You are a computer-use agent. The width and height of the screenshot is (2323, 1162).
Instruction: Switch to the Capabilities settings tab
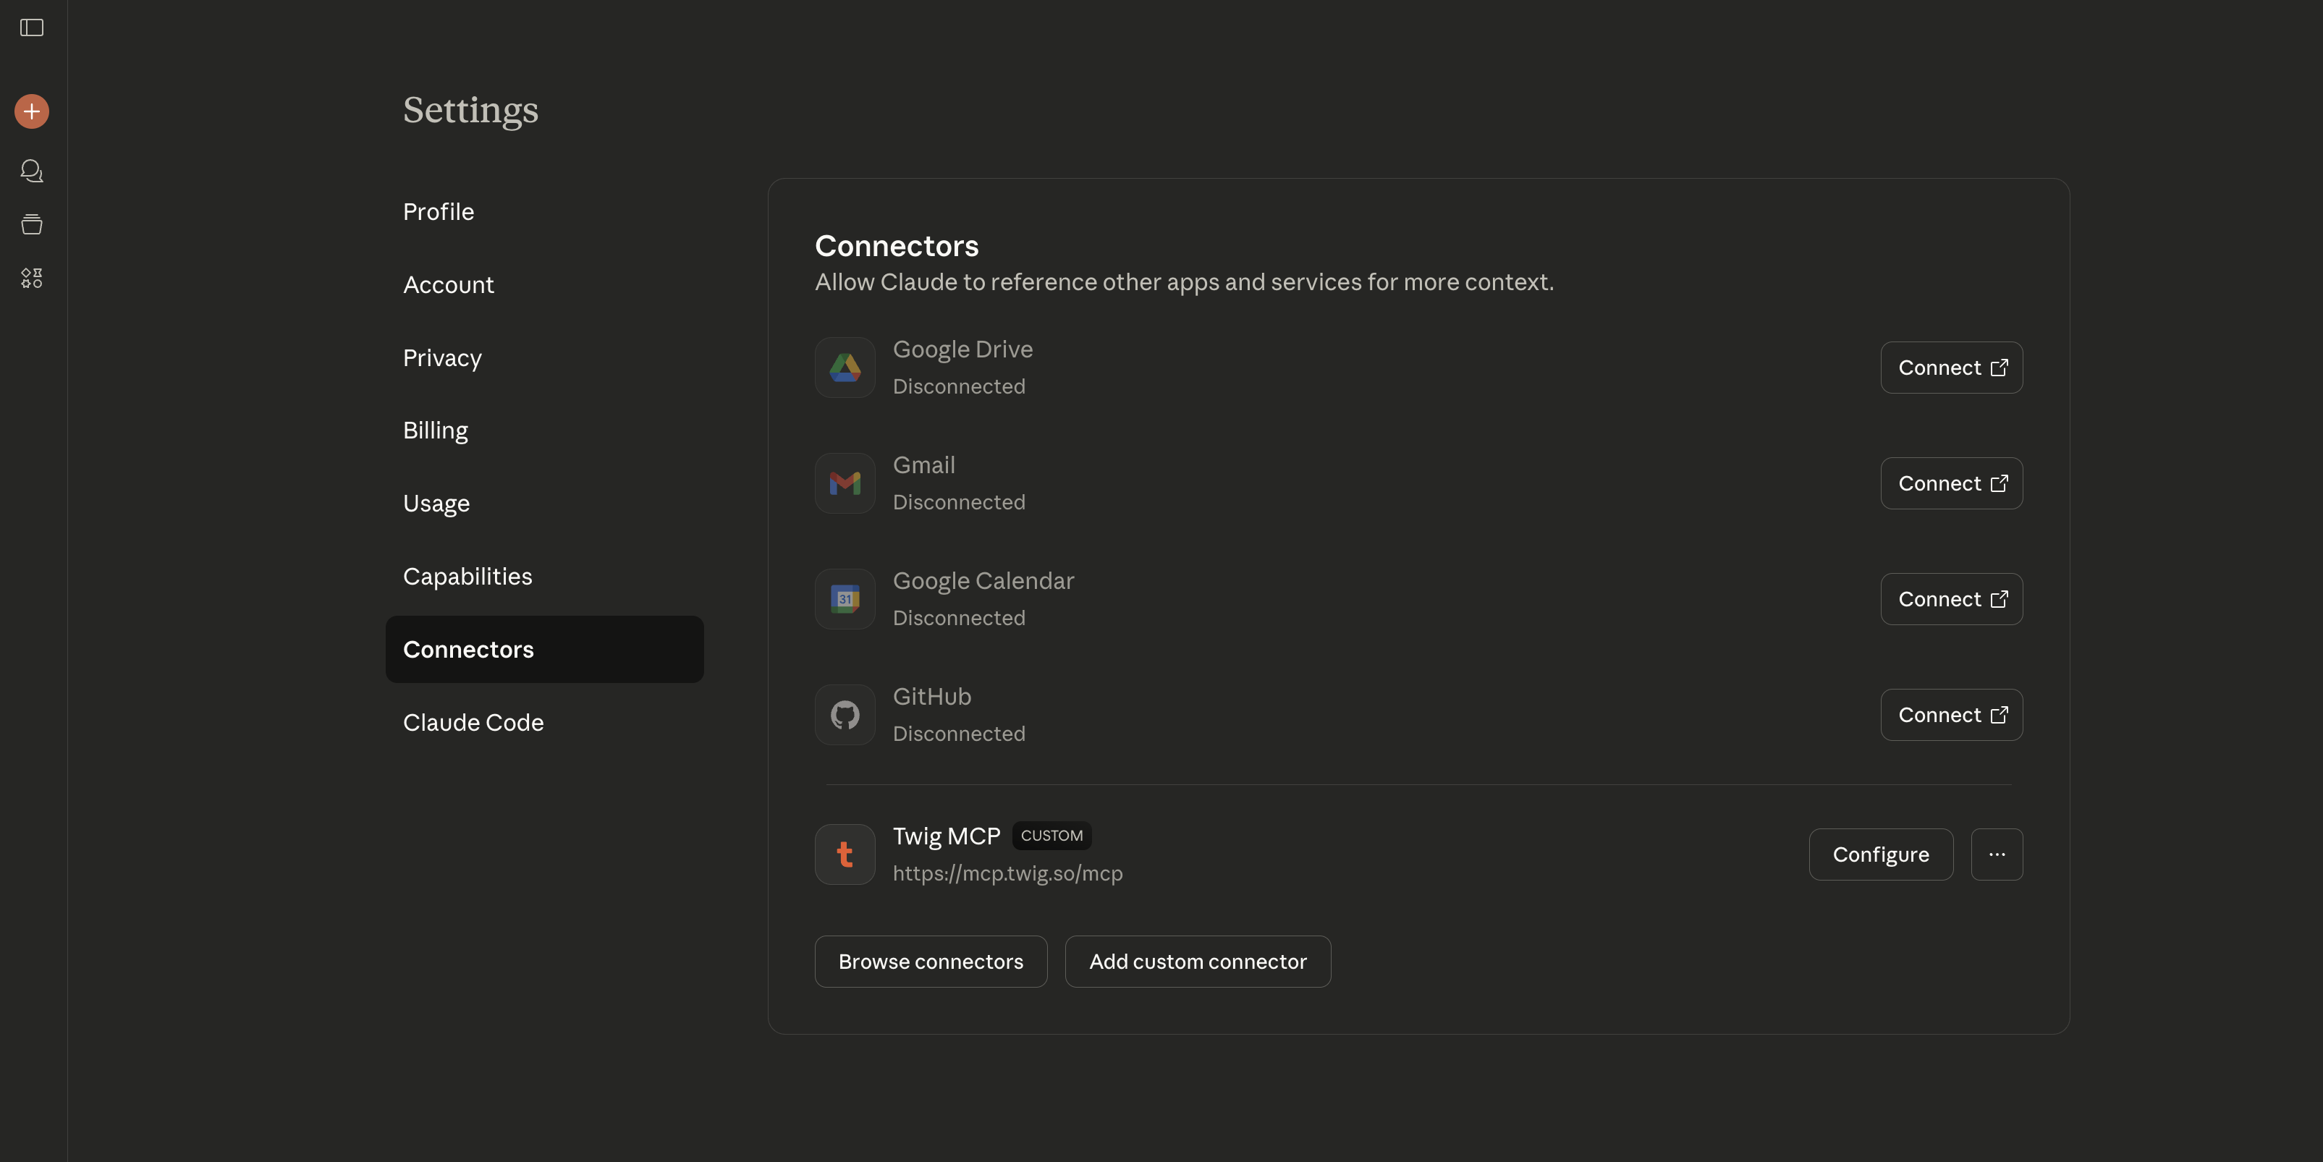[467, 576]
